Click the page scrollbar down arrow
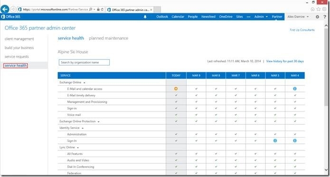Viewport: 330px width, 177px height. 326,169
